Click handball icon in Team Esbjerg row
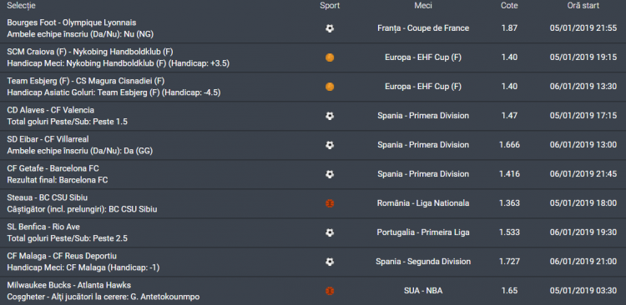The height and width of the screenshot is (305, 626). coord(330,87)
